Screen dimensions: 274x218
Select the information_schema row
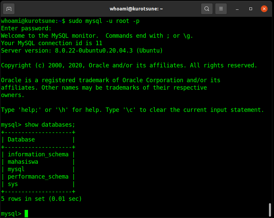(x=38, y=154)
